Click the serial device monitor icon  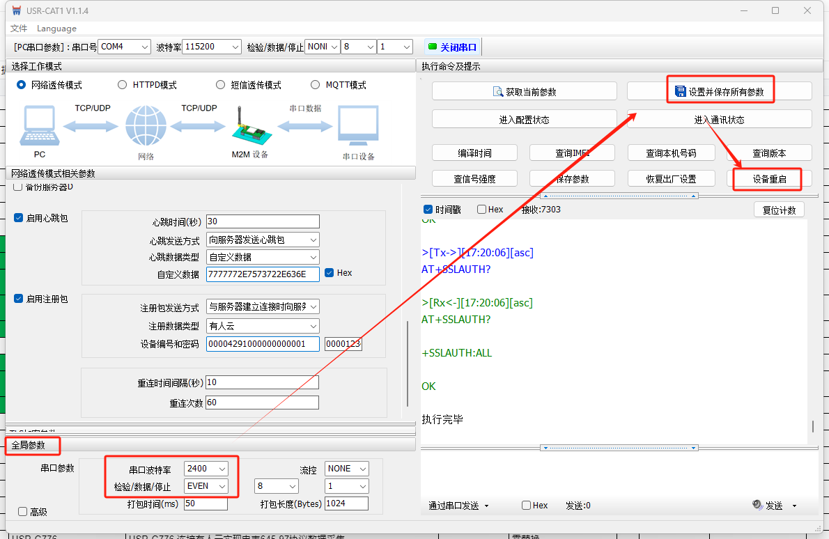coord(358,125)
